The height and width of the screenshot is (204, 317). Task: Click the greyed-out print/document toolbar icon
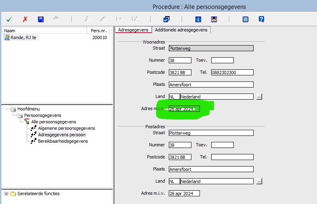(x=57, y=19)
